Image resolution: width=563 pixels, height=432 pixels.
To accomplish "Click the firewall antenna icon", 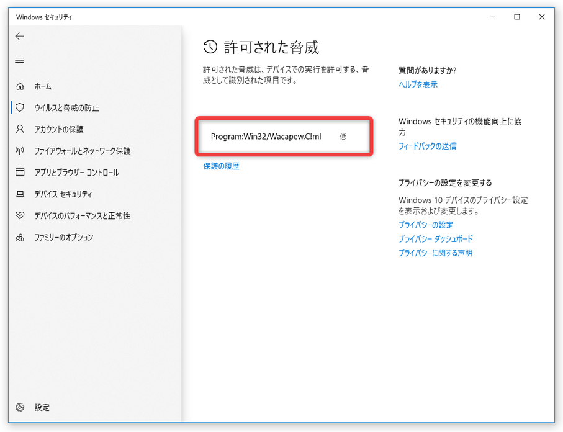I will 20,150.
